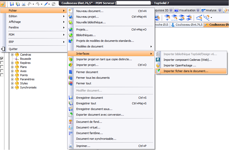229x150 pixels.
Task: Open the dropdown arrow next to undo
Action: point(33,4)
